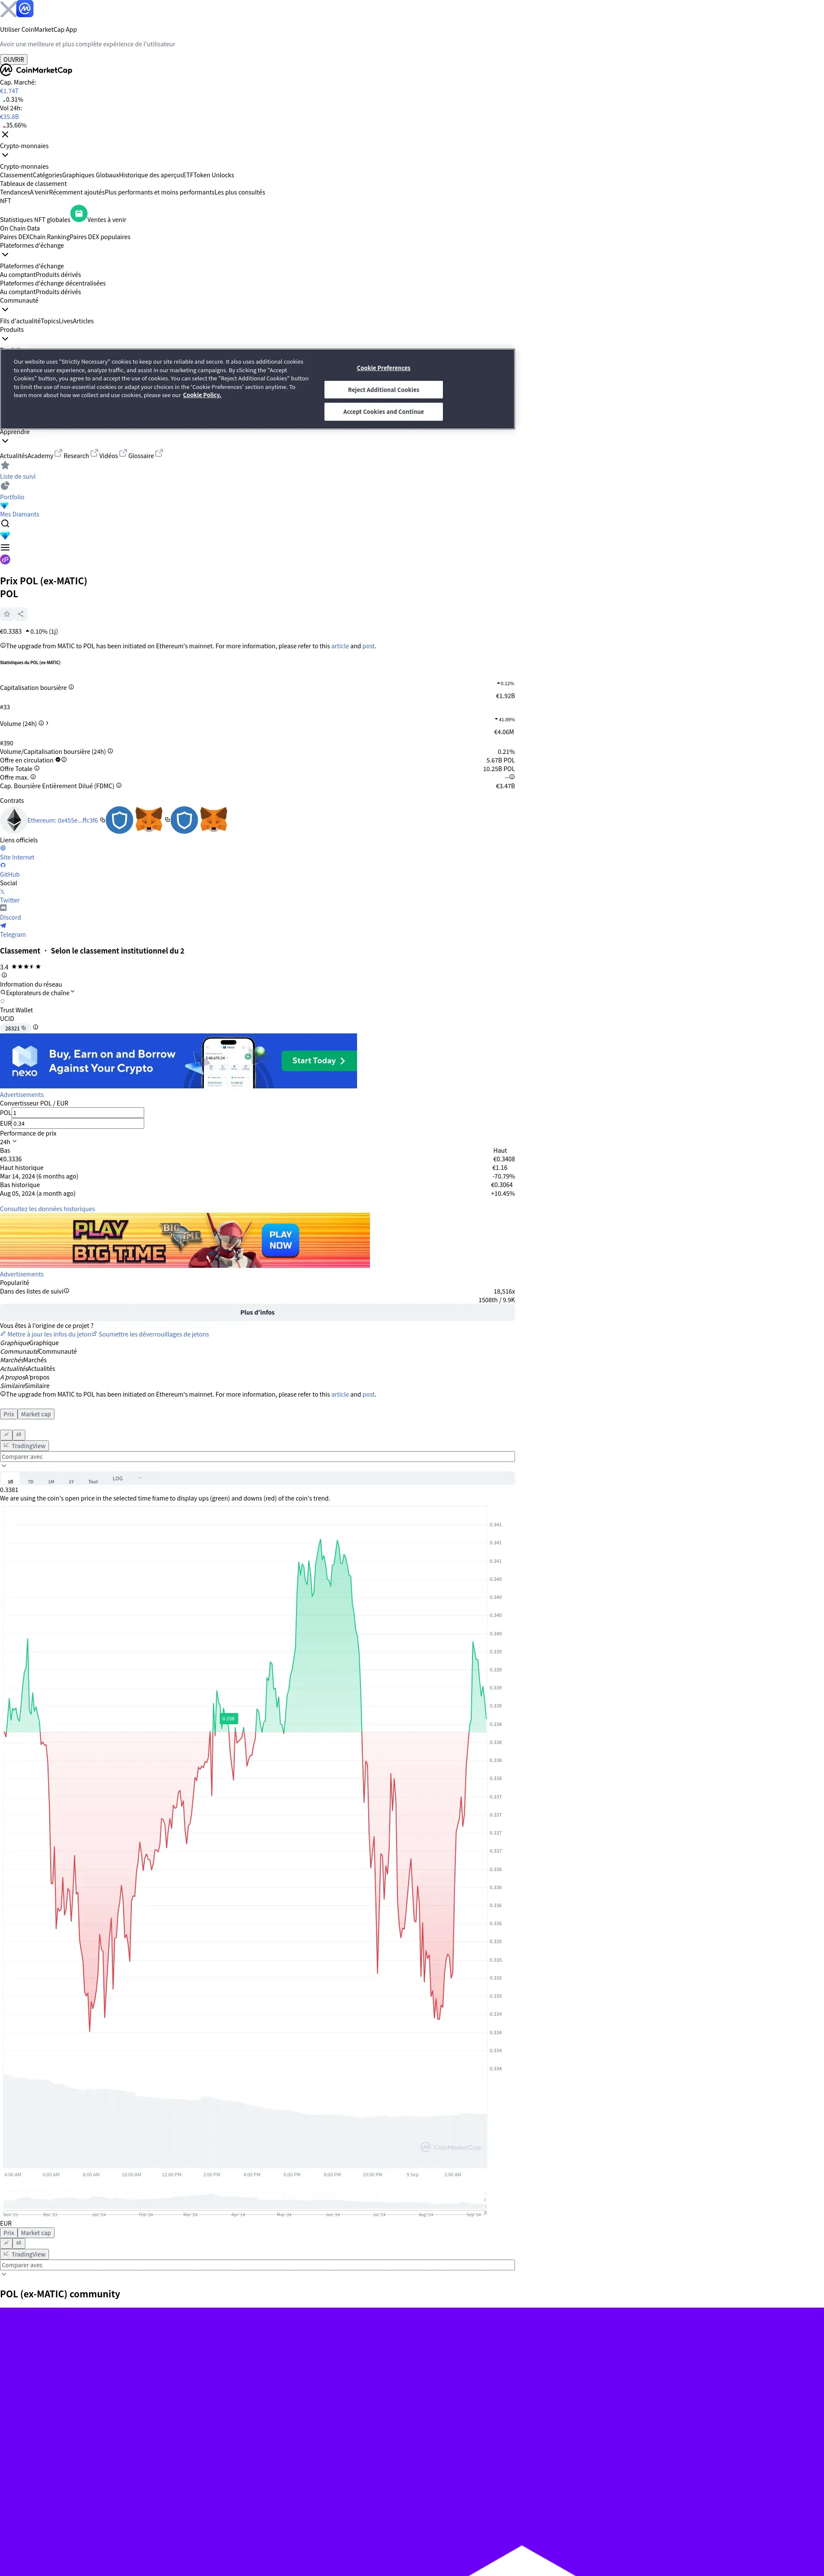Toggle the LOG scale on the chart
The height and width of the screenshot is (2576, 824).
point(117,1478)
